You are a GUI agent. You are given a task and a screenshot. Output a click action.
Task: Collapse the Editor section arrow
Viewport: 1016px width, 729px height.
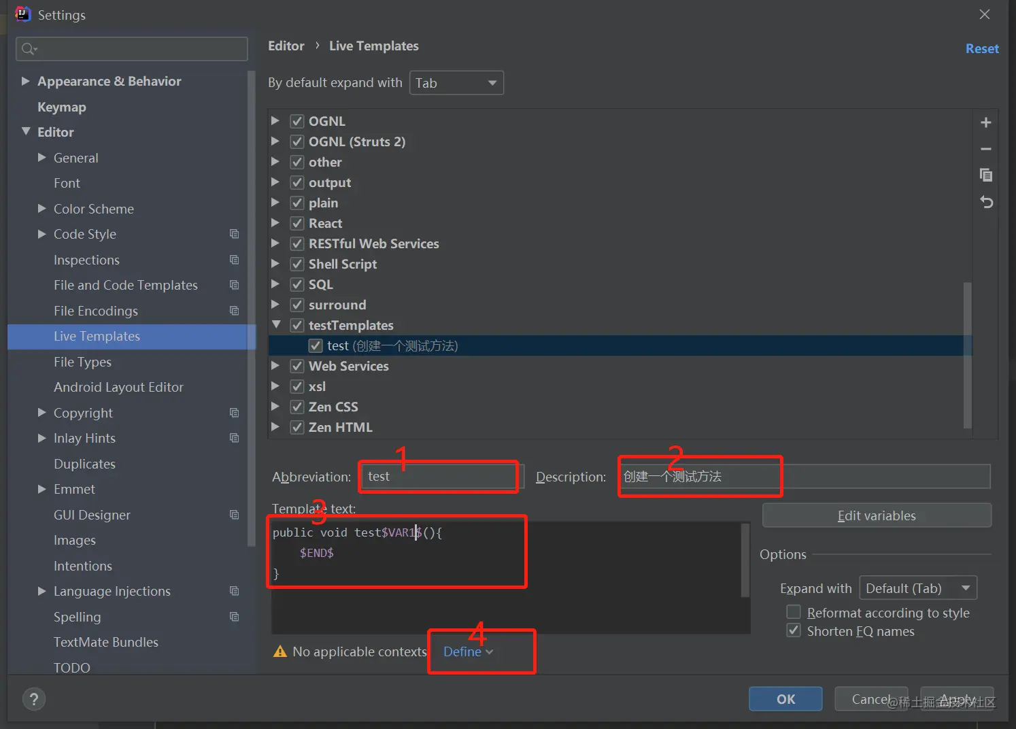26,131
